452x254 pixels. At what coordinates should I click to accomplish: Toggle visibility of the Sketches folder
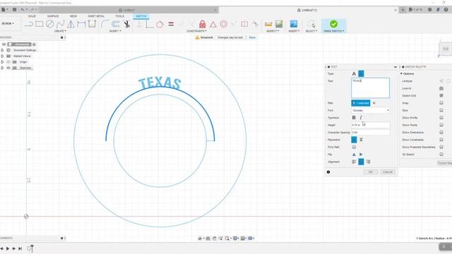pyautogui.click(x=8, y=68)
